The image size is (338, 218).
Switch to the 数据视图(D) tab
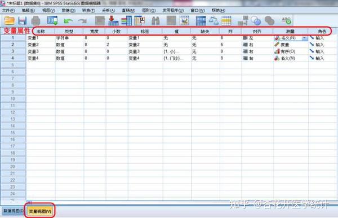click(13, 211)
